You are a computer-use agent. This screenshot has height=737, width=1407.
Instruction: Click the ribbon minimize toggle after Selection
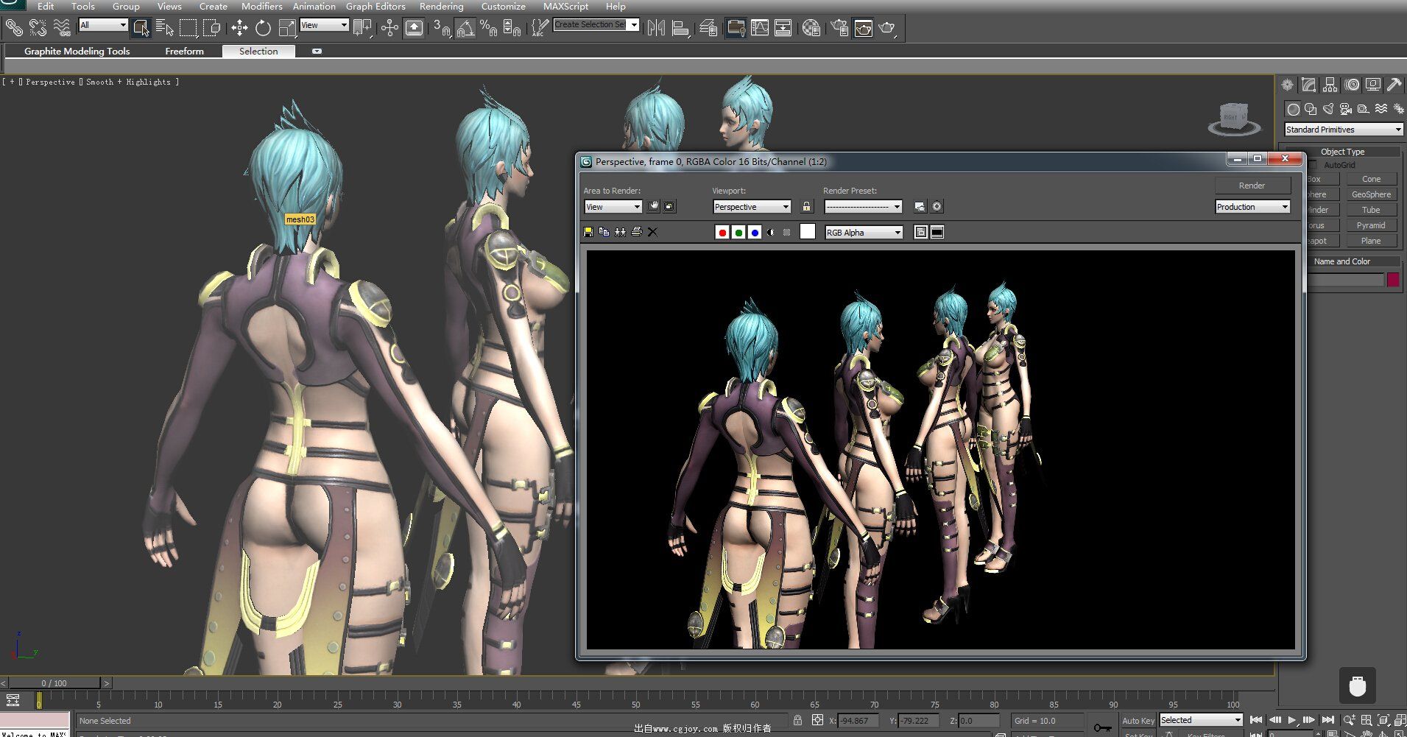click(x=317, y=51)
